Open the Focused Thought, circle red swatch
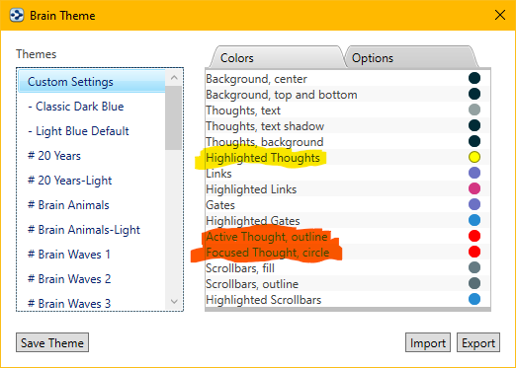This screenshot has height=368, width=516. (x=474, y=252)
